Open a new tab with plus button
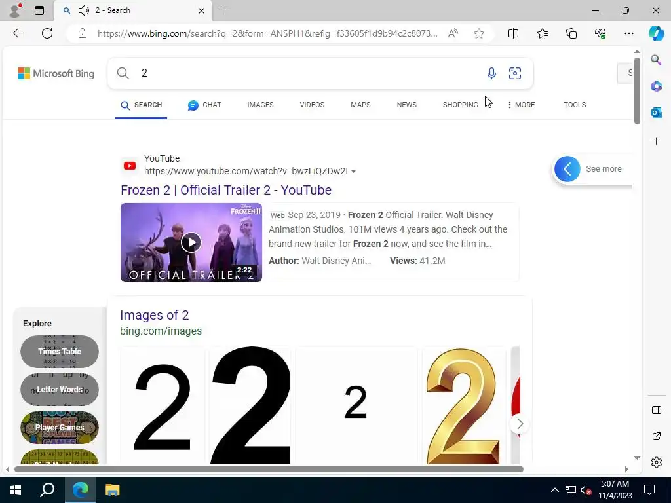 pos(223,10)
